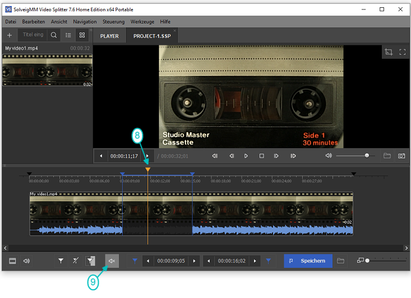Open the Werkzeuge menu

tap(142, 21)
